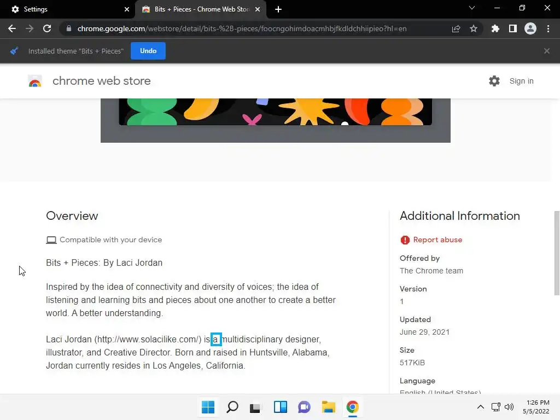560x420 pixels.
Task: Open taskbar Search
Action: pos(232,407)
